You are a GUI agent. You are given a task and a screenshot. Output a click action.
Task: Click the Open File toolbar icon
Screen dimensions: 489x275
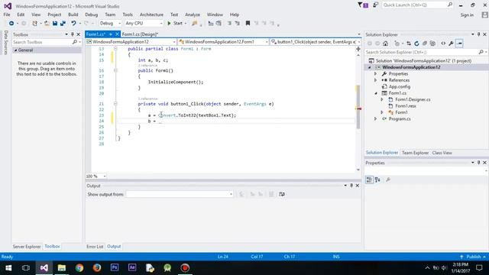47,24
